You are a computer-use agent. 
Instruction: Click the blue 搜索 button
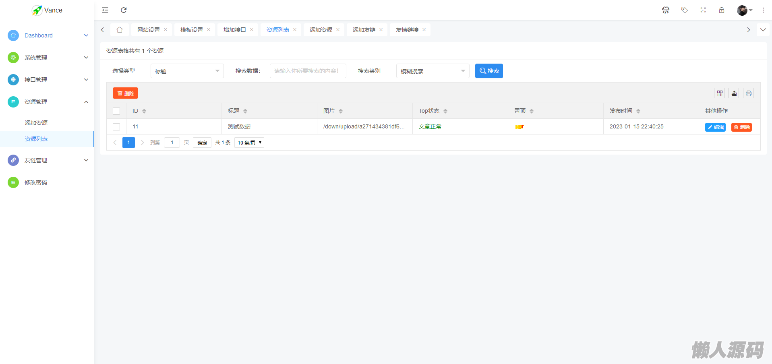[x=489, y=71]
